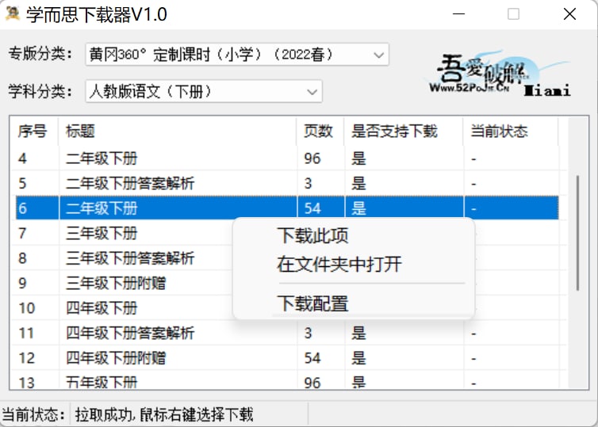Select row 11 四年级下册答案解析

287,333
